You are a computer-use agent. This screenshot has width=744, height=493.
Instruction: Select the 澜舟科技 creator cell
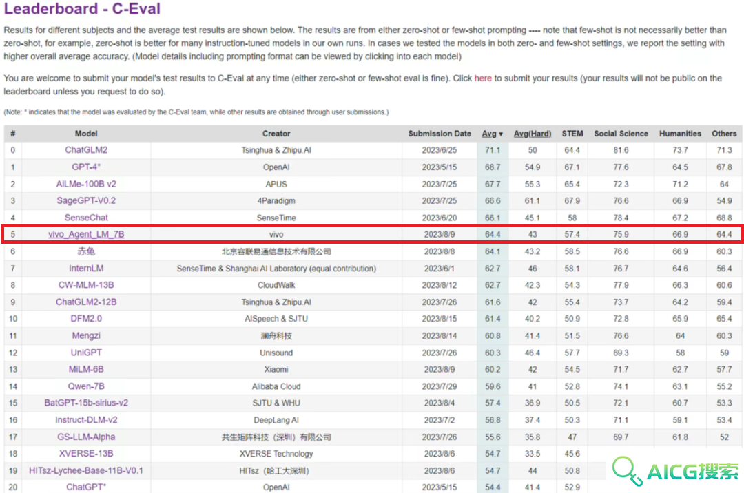pyautogui.click(x=276, y=335)
